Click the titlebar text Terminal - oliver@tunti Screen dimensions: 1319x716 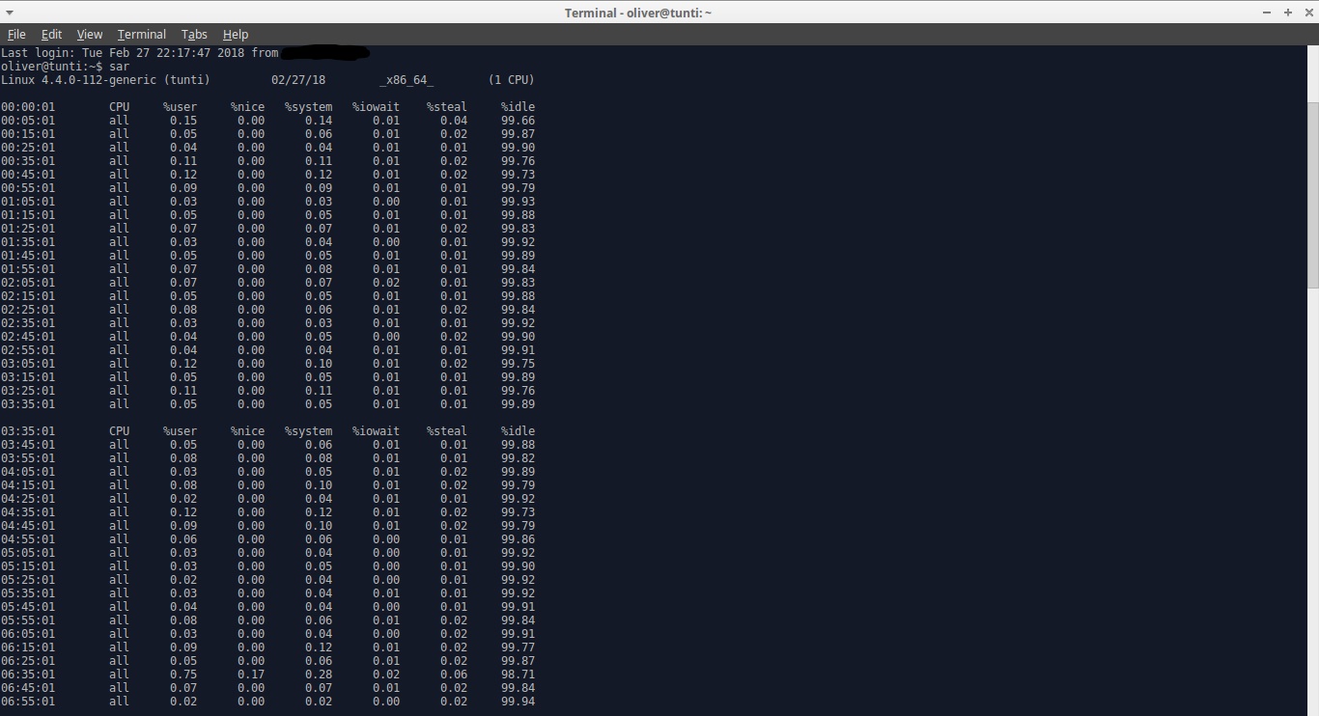(637, 13)
